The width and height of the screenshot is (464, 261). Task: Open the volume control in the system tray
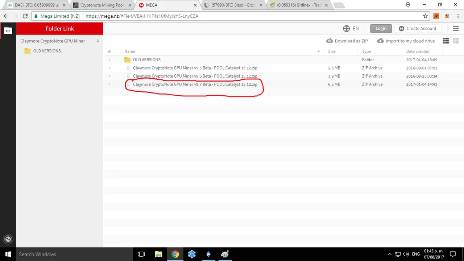coord(406,254)
